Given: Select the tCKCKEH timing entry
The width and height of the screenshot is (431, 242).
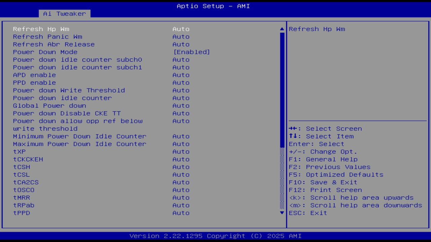Looking at the screenshot, I should pos(28,159).
